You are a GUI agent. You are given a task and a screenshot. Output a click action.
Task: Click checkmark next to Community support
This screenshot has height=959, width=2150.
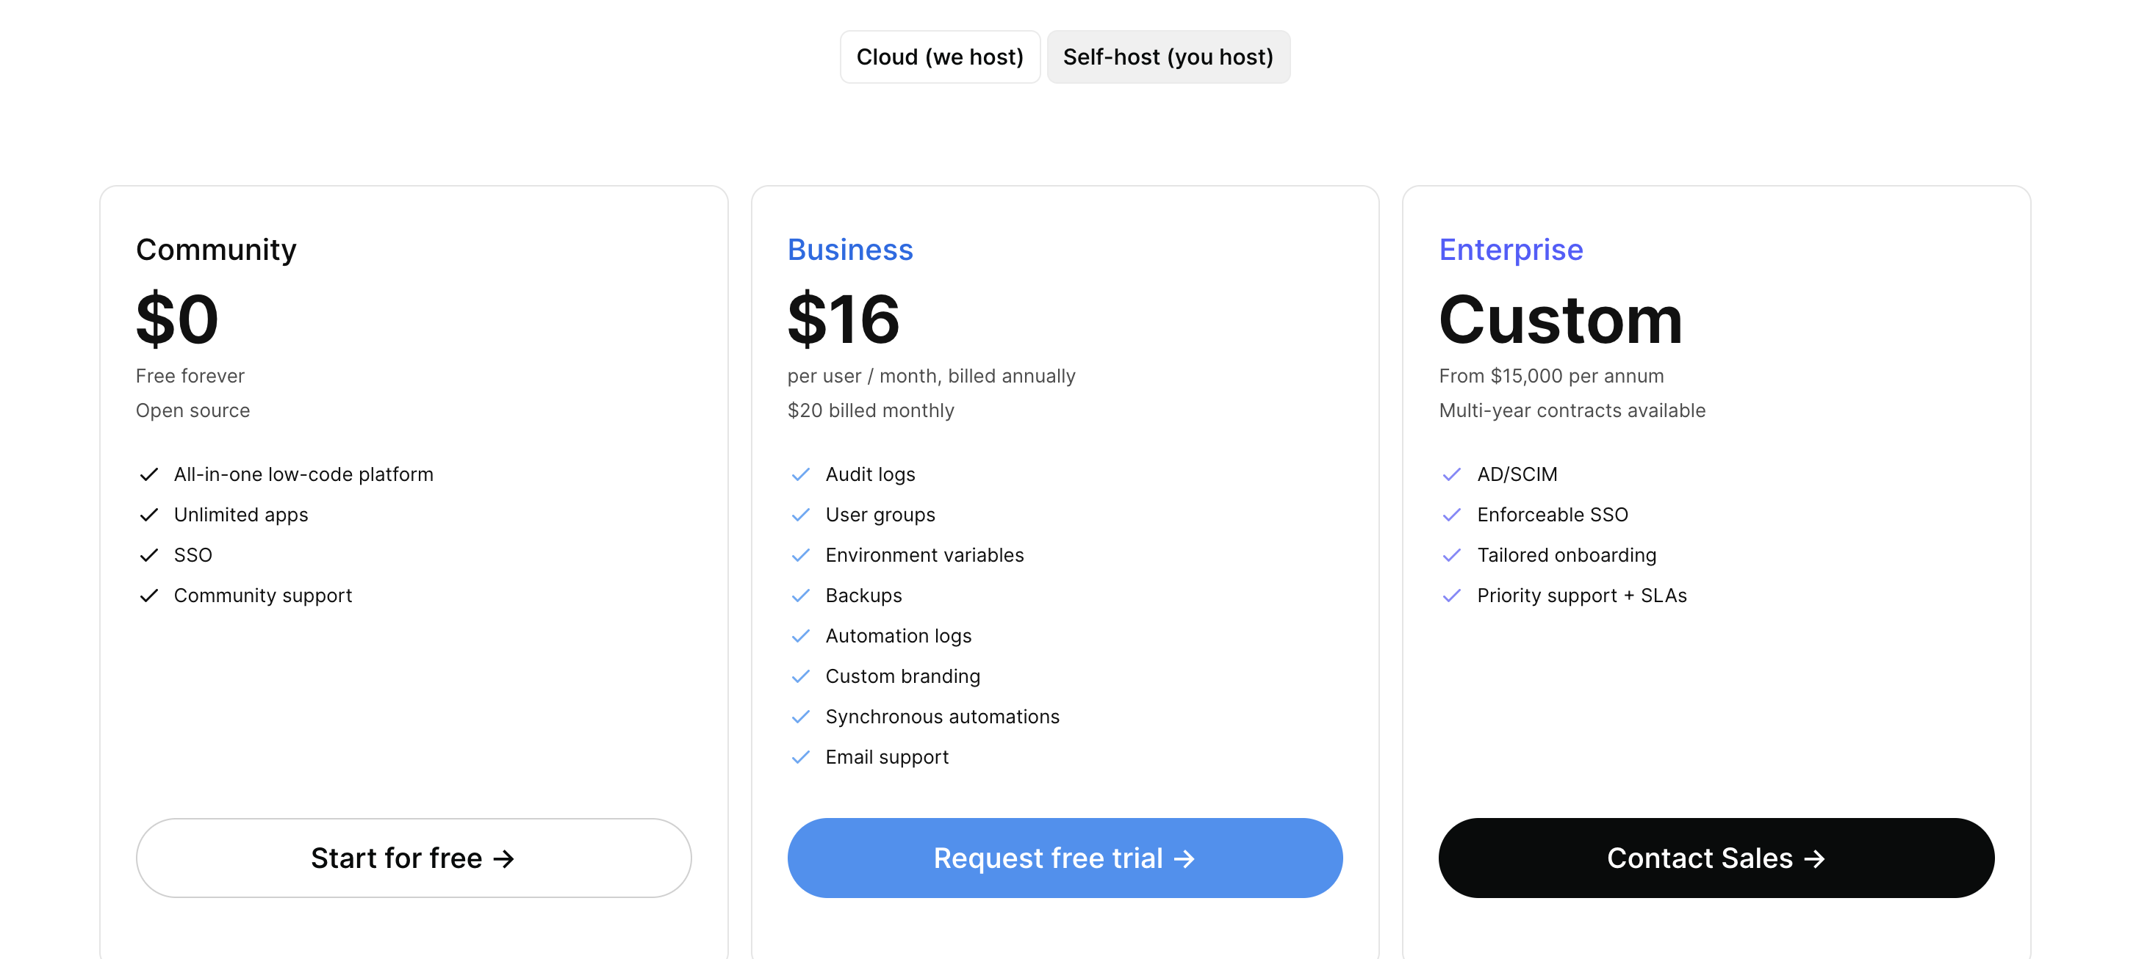[148, 596]
